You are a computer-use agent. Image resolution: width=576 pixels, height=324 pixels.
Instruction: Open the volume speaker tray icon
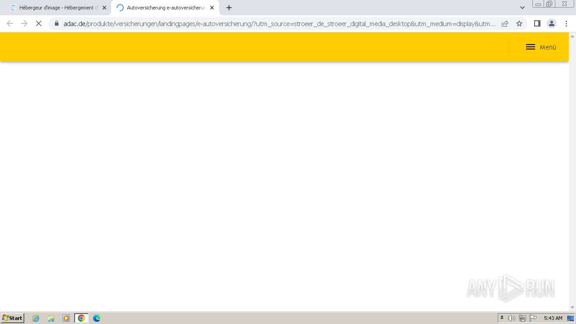512,318
